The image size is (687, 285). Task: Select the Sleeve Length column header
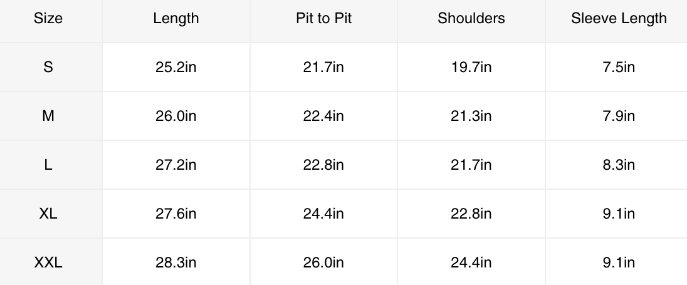[619, 18]
